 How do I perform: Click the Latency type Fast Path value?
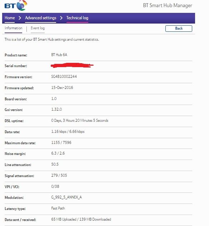coord(58,208)
